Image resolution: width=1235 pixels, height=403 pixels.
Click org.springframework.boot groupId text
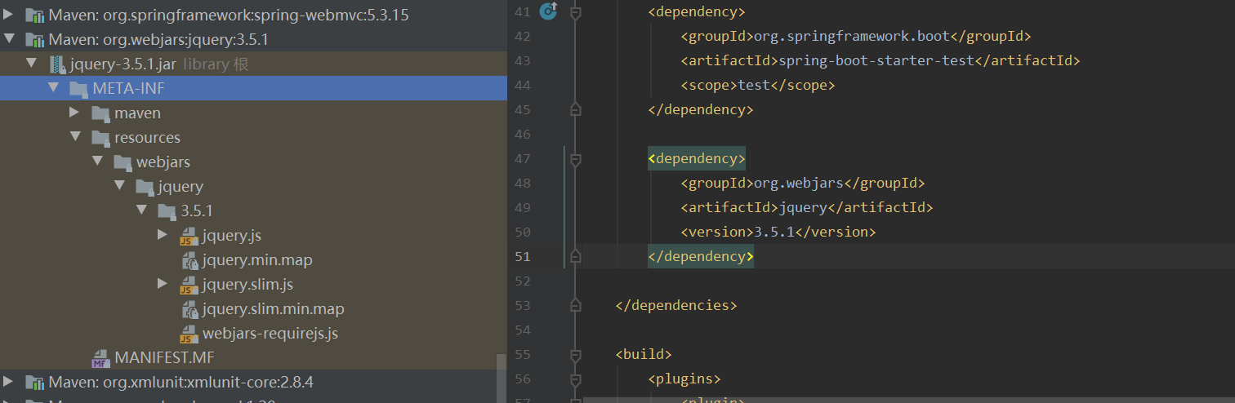tap(852, 36)
